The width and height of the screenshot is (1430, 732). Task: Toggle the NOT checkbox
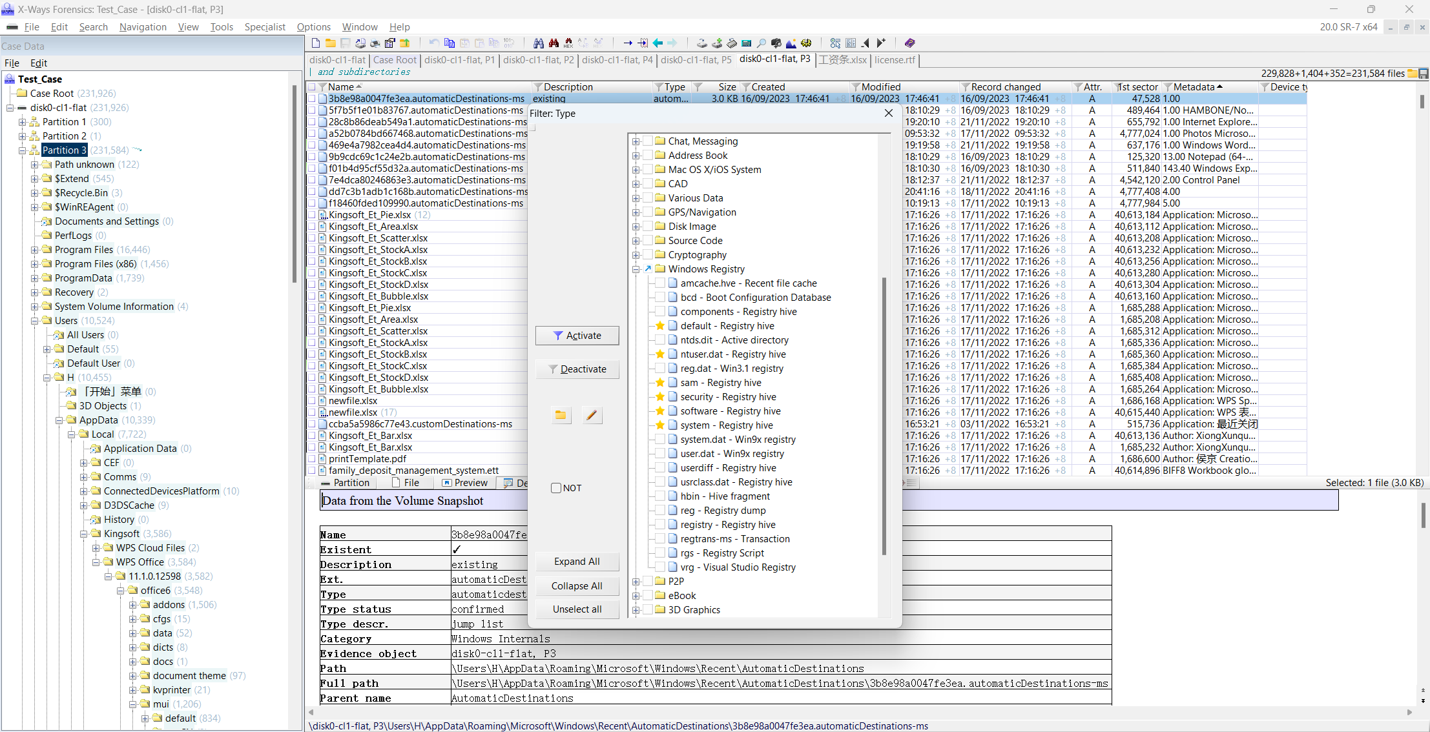pyautogui.click(x=556, y=488)
